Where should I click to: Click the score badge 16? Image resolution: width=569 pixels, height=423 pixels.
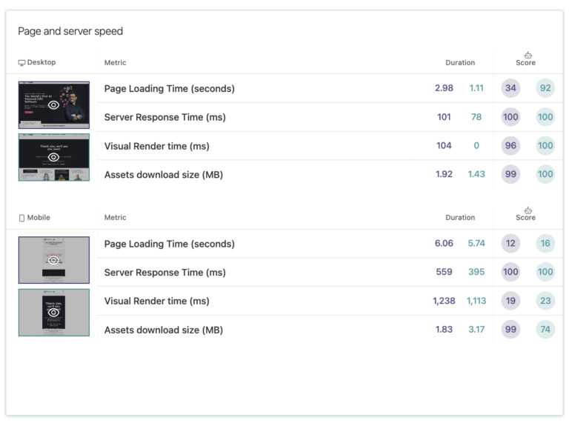click(545, 244)
